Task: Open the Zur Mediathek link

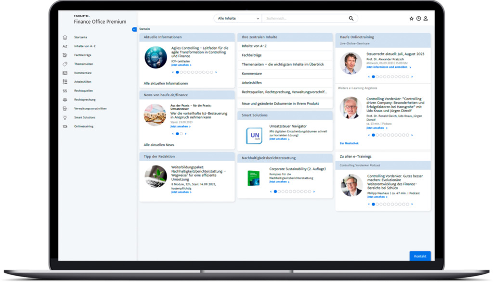Action: coord(349,143)
